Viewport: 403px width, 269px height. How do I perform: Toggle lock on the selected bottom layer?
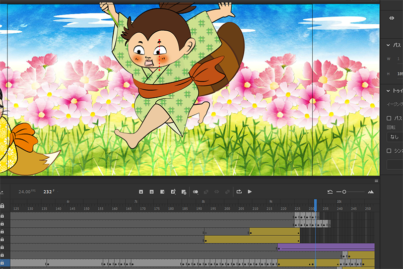click(x=3, y=263)
